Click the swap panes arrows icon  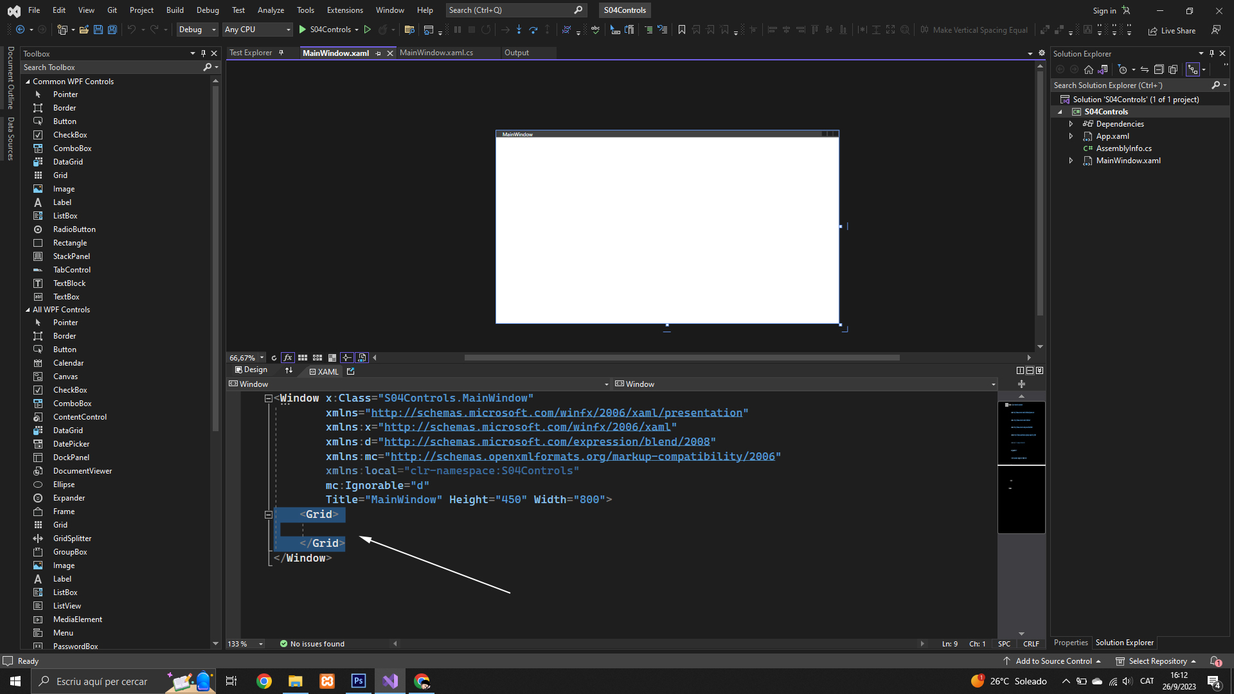pos(289,371)
